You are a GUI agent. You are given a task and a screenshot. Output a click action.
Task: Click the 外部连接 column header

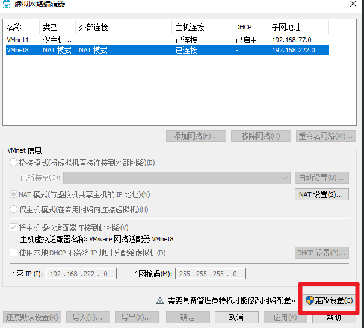point(123,27)
